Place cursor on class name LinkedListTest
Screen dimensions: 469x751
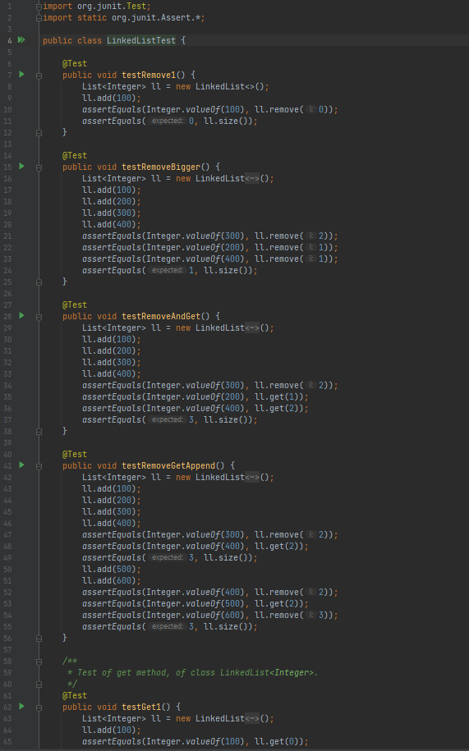[141, 41]
